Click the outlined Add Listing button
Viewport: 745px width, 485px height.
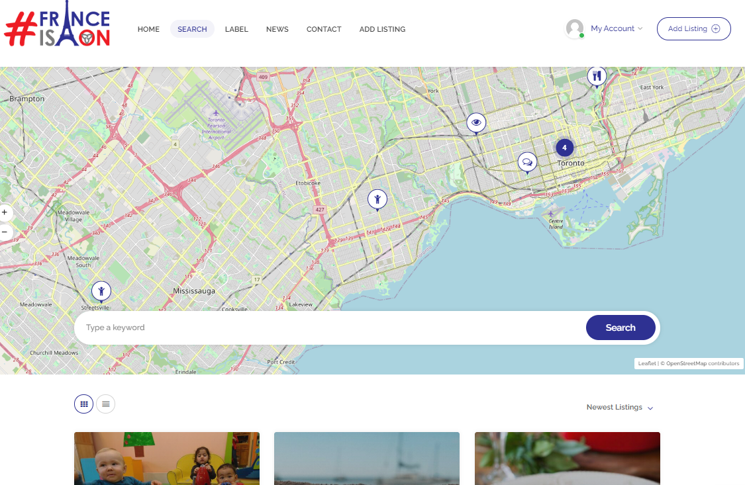(x=694, y=29)
